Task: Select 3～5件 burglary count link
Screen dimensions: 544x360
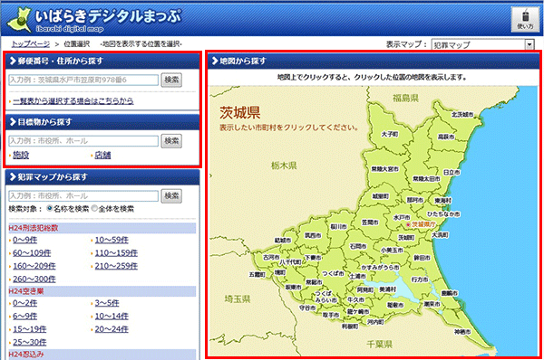Action: point(107,303)
